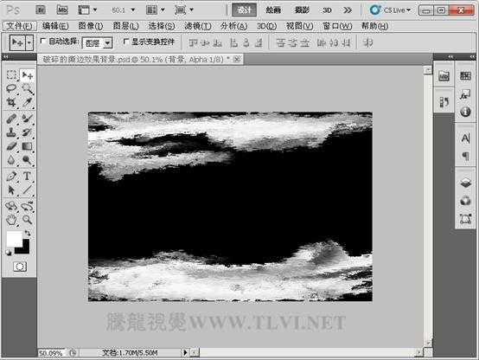
Task: Select the Blur tool
Action: pos(11,160)
